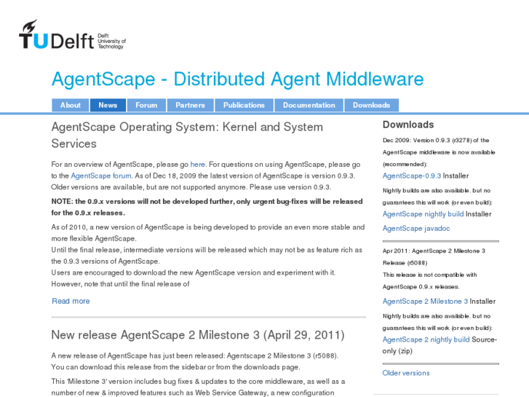Screen dimensions: 529x397
Task: Click 'Delft University of Technology' logo text
Action: click(111, 42)
